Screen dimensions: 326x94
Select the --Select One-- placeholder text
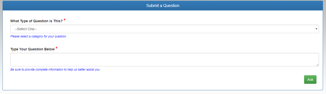(26, 29)
